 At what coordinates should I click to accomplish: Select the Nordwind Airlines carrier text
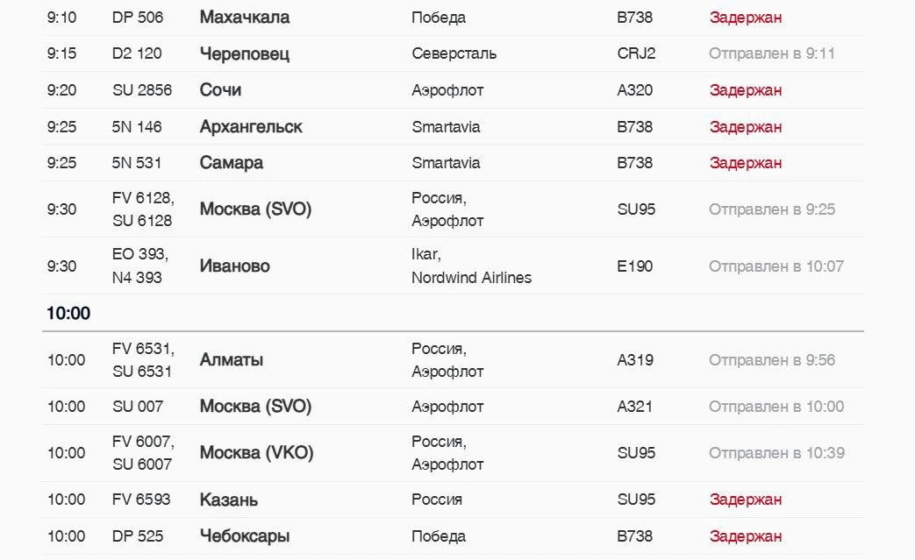click(471, 278)
